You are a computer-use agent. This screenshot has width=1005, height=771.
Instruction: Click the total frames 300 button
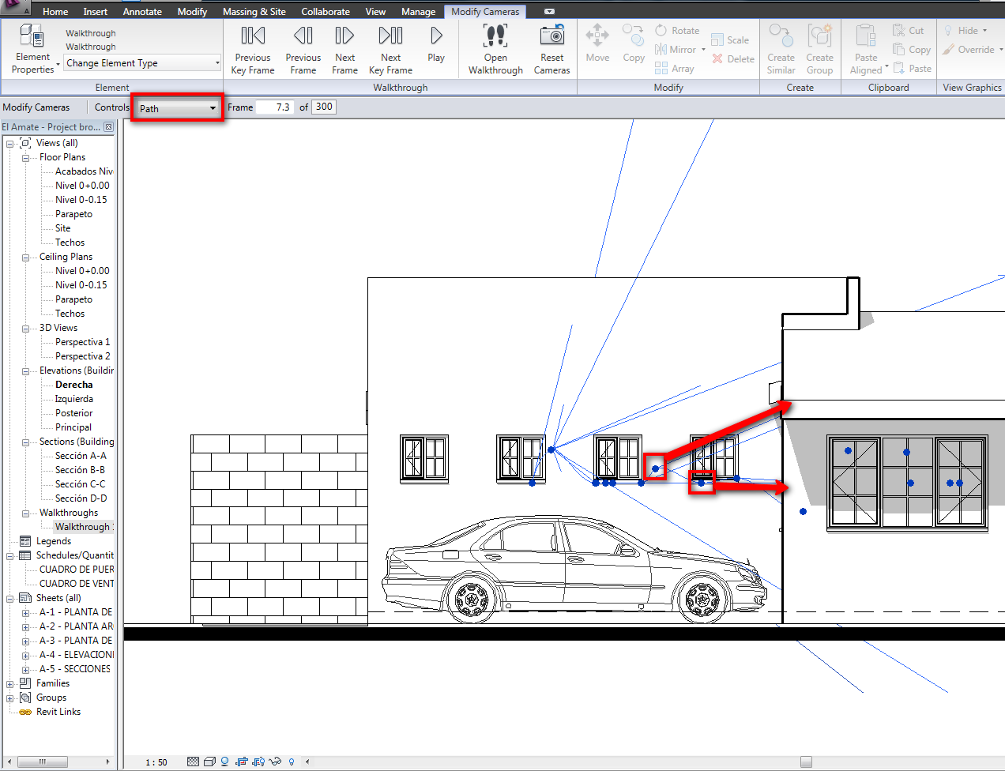coord(324,107)
